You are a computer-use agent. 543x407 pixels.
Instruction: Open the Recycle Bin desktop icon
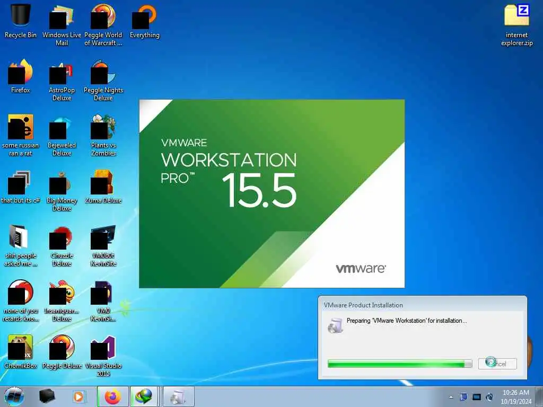(21, 21)
